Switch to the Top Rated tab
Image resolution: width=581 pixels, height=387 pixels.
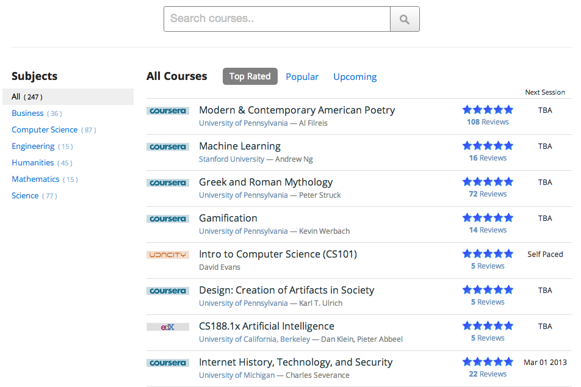(x=250, y=76)
